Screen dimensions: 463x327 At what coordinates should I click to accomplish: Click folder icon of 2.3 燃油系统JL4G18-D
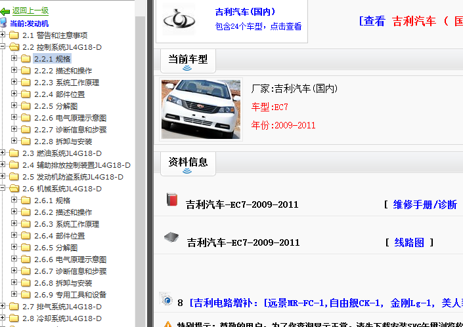coord(14,153)
